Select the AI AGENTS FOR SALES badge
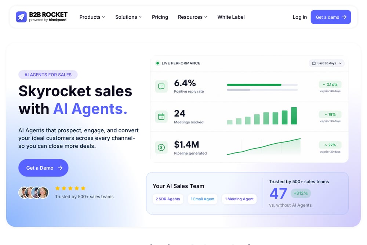Screen dimensions: 367x245 coord(48,75)
